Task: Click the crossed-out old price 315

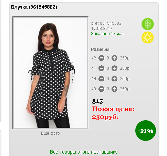Action: point(97,101)
